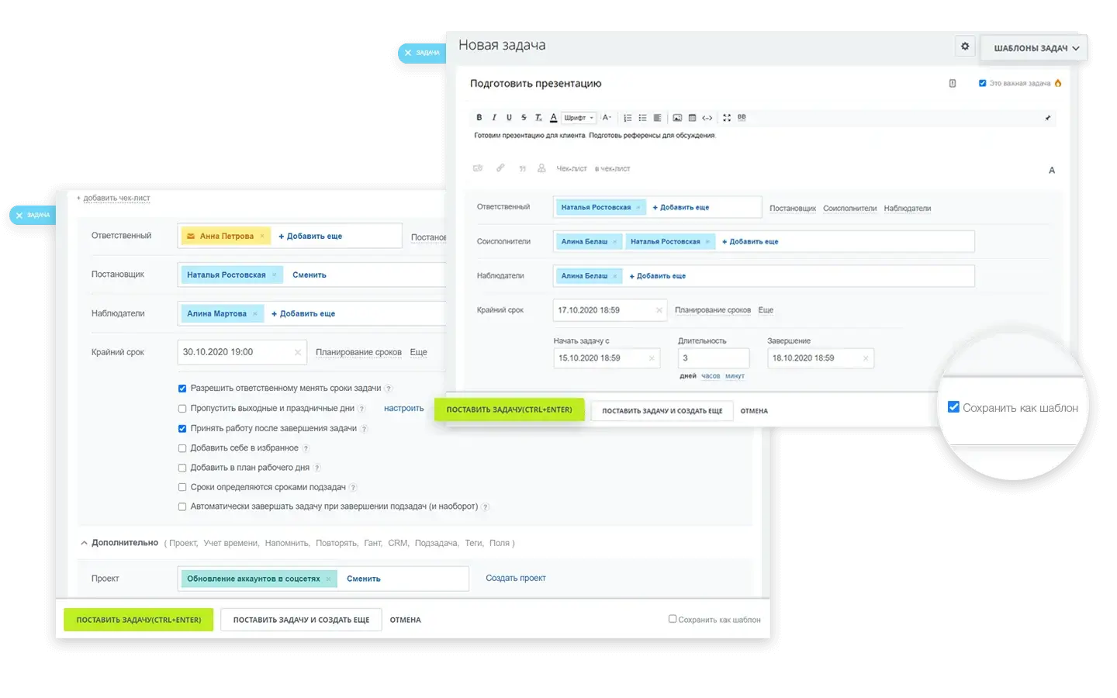Expand the editor to fullscreen
The image size is (1117, 698).
[727, 118]
